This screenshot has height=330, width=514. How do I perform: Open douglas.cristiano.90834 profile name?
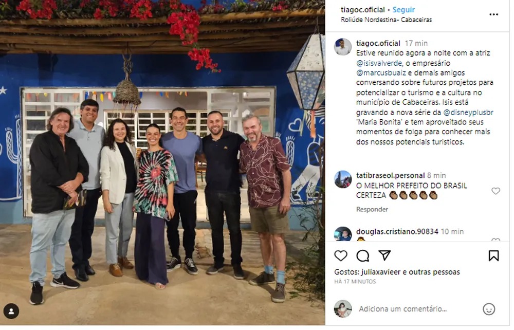[397, 232]
